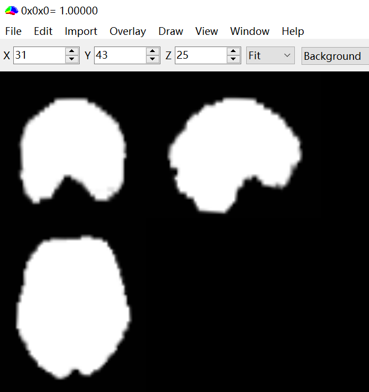Decrease the Z coordinate with down arrow
The width and height of the screenshot is (369, 392).
tap(233, 59)
